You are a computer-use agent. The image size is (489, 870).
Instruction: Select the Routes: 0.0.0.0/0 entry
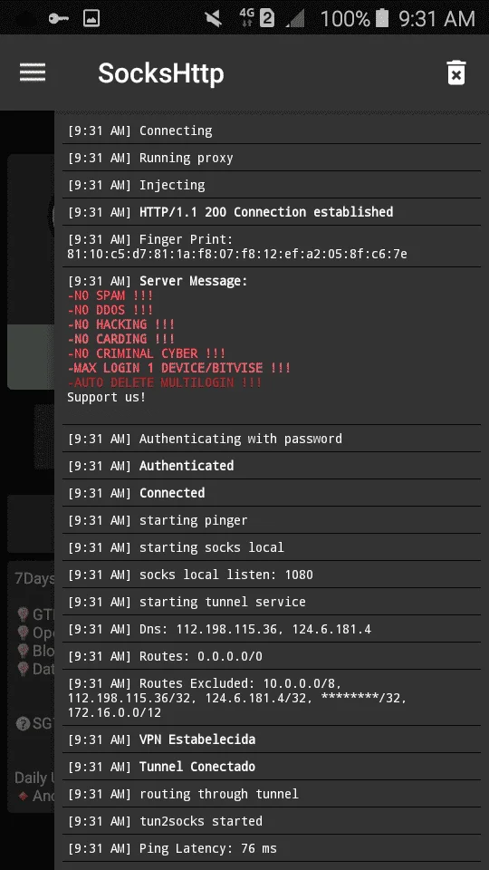(x=271, y=656)
